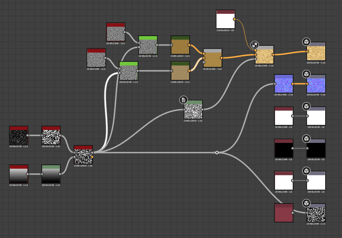This screenshot has height=238, width=342.
Task: Select the topmost gray noise node with red header
Action: pyautogui.click(x=115, y=32)
